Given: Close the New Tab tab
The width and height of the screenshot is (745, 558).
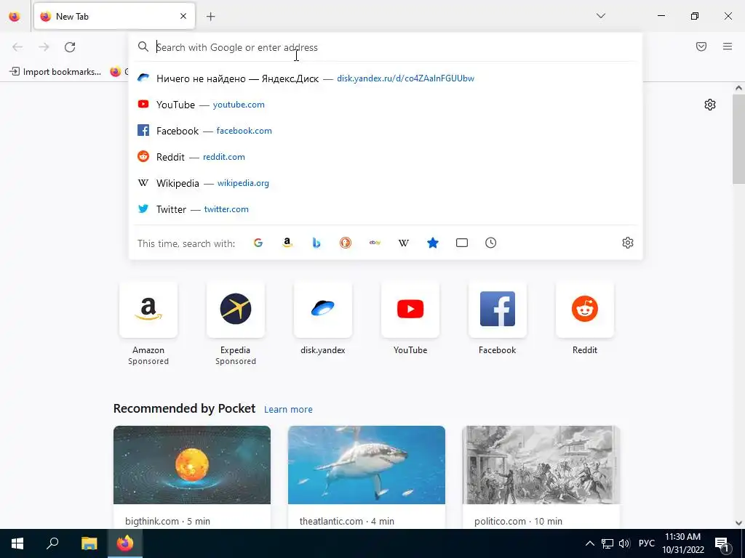Looking at the screenshot, I should coord(183,16).
